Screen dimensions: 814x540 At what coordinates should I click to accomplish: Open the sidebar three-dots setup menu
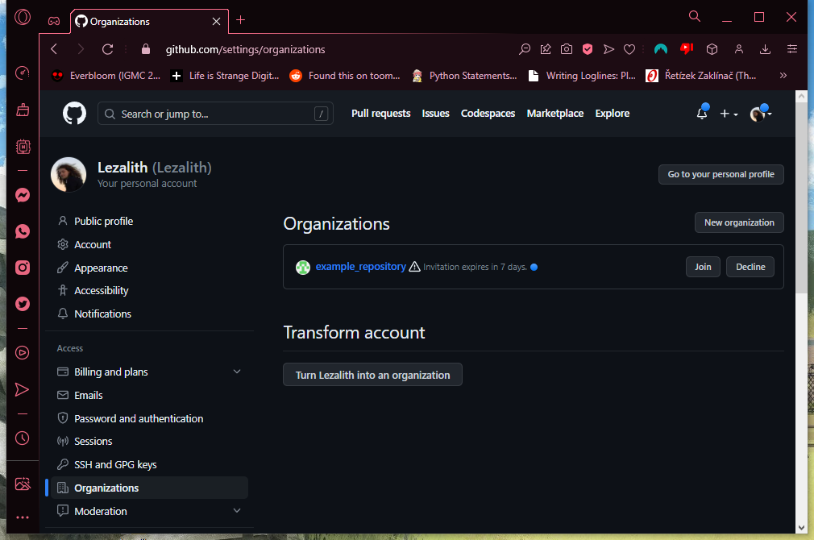click(x=23, y=517)
